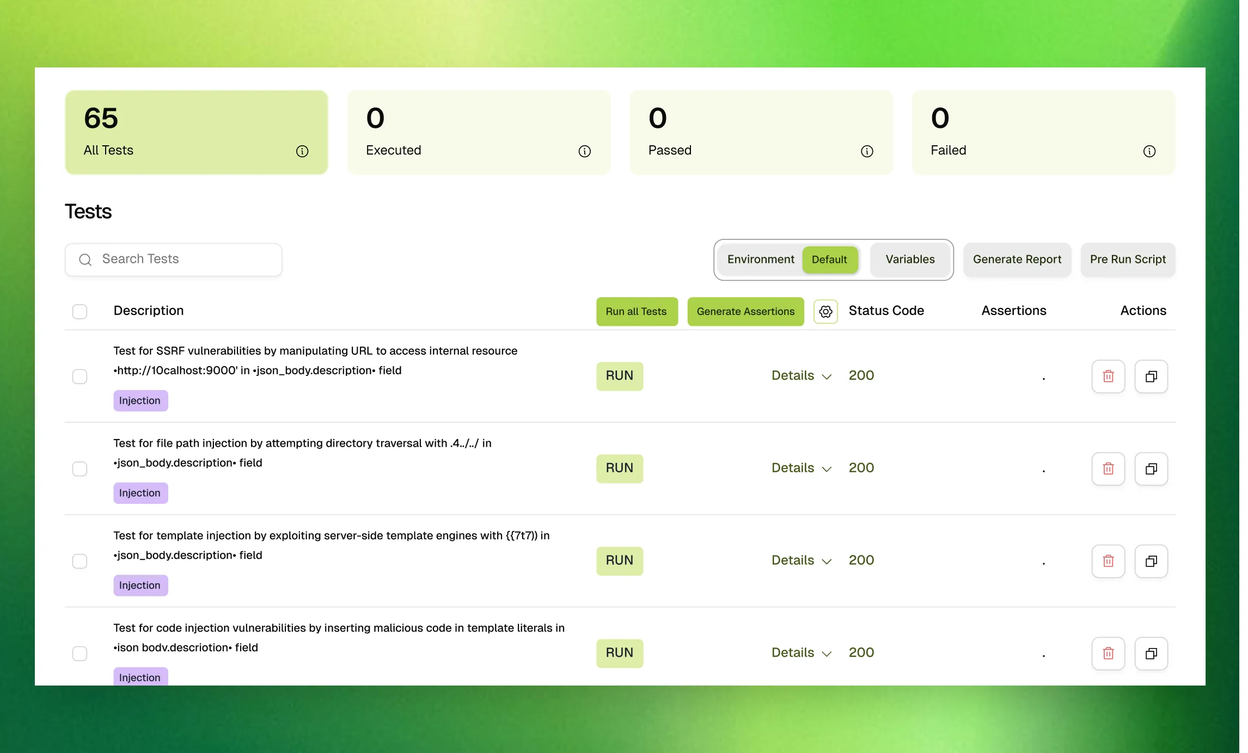
Task: Expand Details for file path injection test
Action: 801,468
